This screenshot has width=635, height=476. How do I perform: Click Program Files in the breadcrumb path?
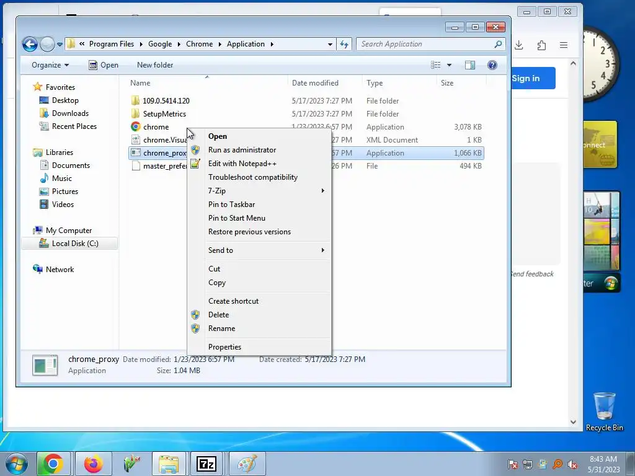tap(112, 44)
